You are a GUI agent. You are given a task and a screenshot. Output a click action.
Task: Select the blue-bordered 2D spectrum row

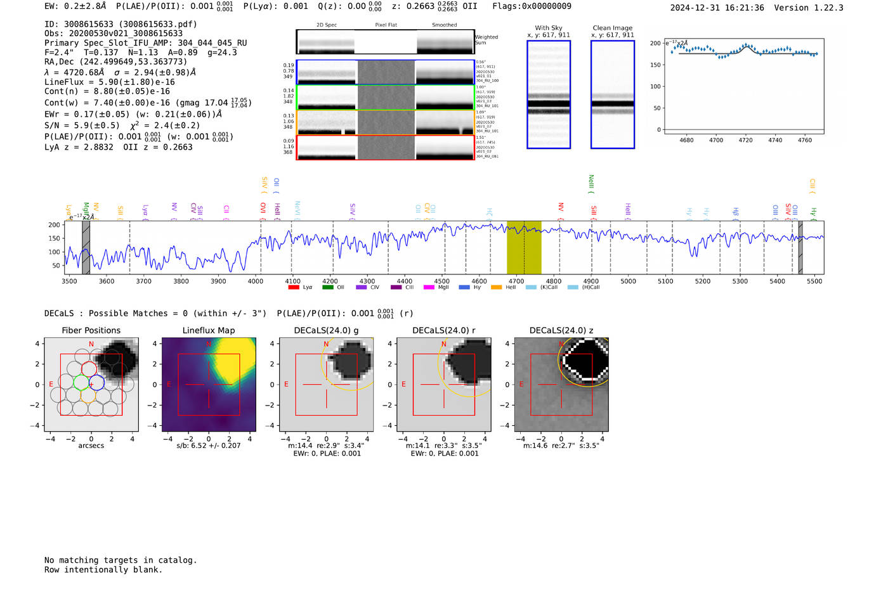click(x=385, y=72)
